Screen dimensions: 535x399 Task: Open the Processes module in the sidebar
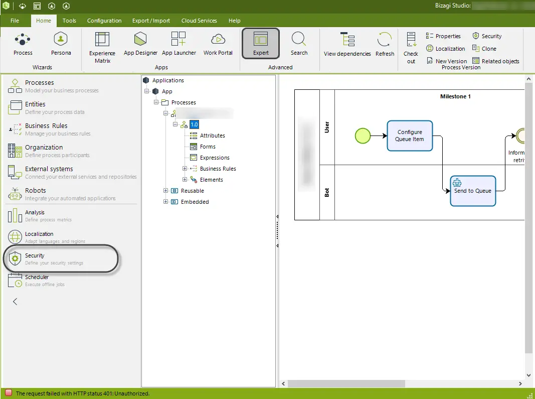[53, 86]
